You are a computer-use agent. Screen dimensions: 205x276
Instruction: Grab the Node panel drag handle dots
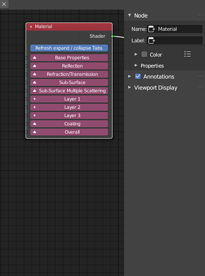pos(200,15)
